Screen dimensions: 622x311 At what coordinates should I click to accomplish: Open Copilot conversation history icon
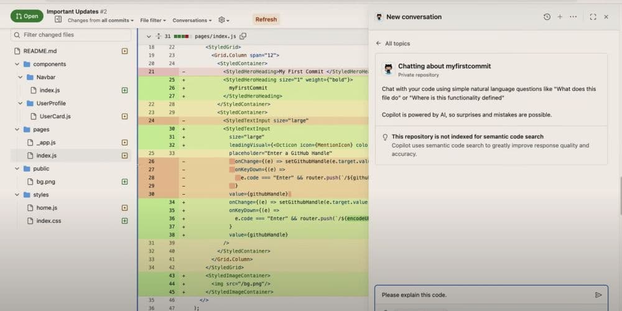tap(547, 17)
